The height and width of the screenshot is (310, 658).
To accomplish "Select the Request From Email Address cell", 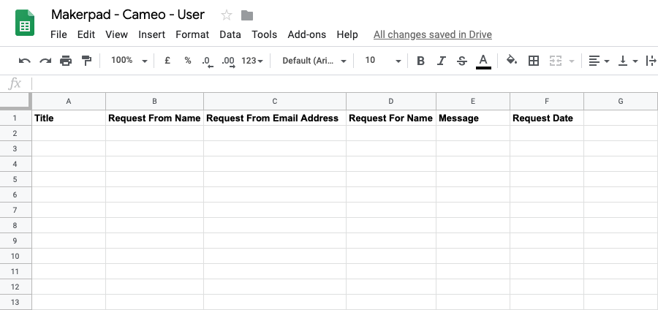I will (x=275, y=118).
